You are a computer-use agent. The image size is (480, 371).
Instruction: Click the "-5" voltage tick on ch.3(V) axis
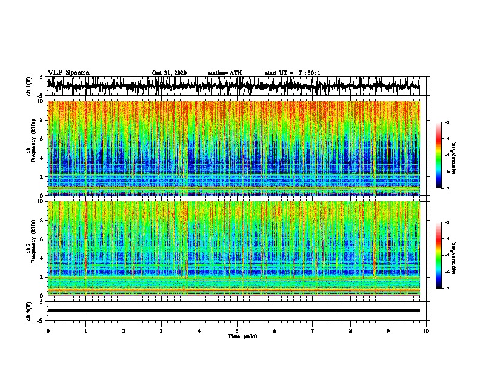(41, 321)
